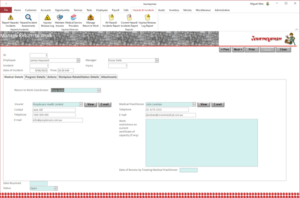Open Return to Work Coordinator dropdown
This screenshot has height=198, width=300.
tap(99, 90)
